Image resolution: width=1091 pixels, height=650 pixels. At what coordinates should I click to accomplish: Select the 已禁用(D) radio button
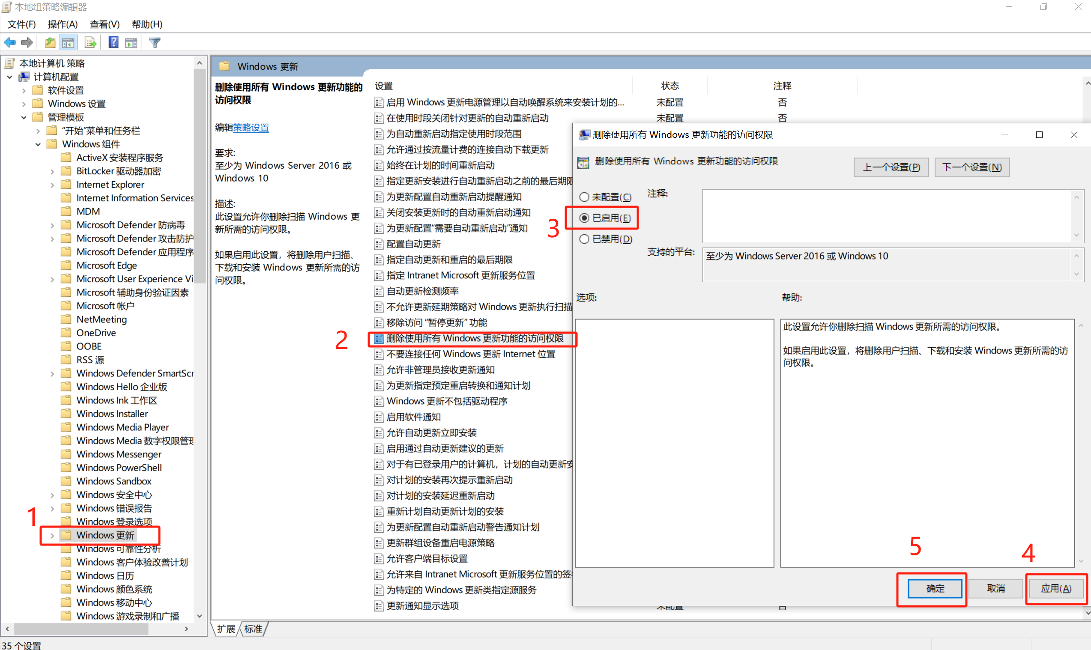click(584, 239)
